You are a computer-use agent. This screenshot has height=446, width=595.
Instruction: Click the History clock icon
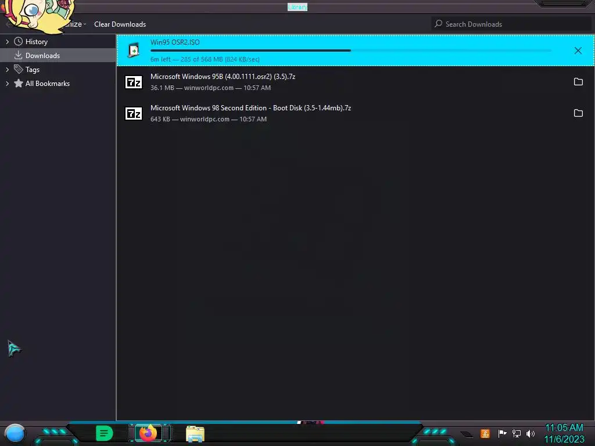click(x=18, y=41)
